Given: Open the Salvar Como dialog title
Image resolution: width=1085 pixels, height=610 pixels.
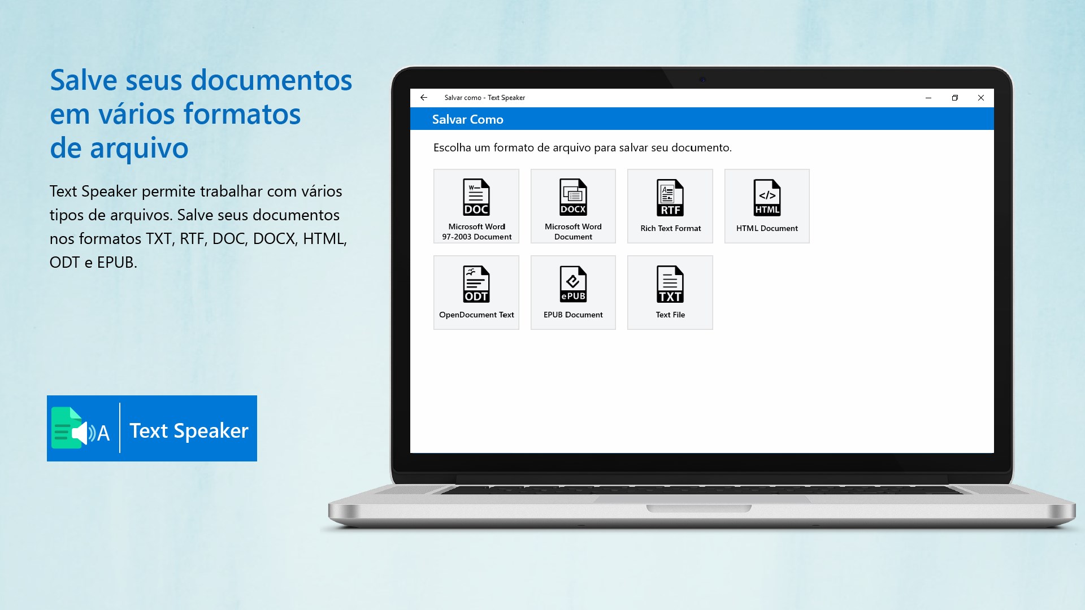Looking at the screenshot, I should point(468,119).
